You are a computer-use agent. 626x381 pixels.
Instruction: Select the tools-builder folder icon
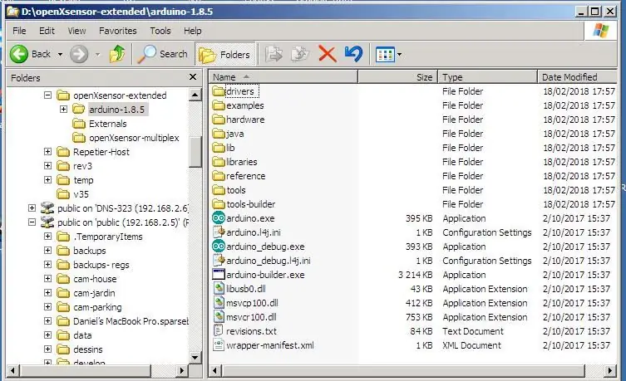tap(219, 204)
